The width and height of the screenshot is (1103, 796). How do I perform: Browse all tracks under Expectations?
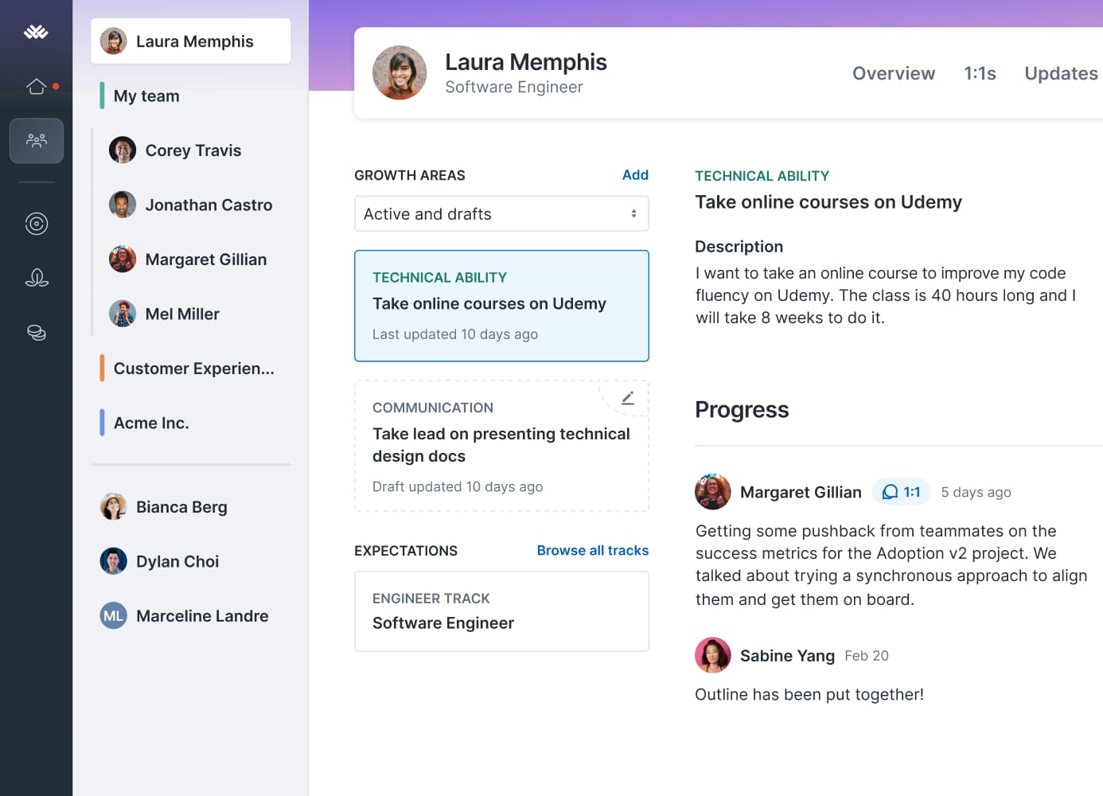(x=592, y=550)
